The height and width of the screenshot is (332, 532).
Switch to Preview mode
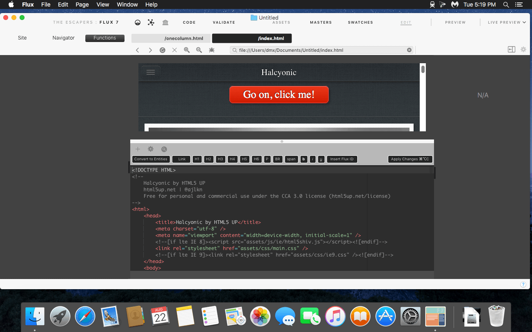click(455, 22)
